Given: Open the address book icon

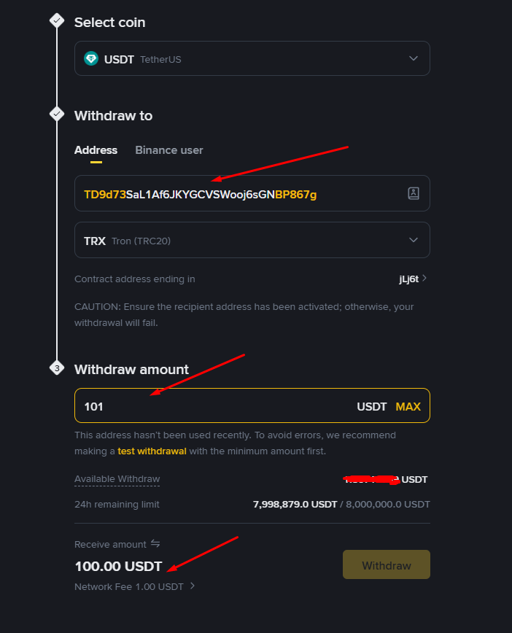Looking at the screenshot, I should tap(414, 193).
